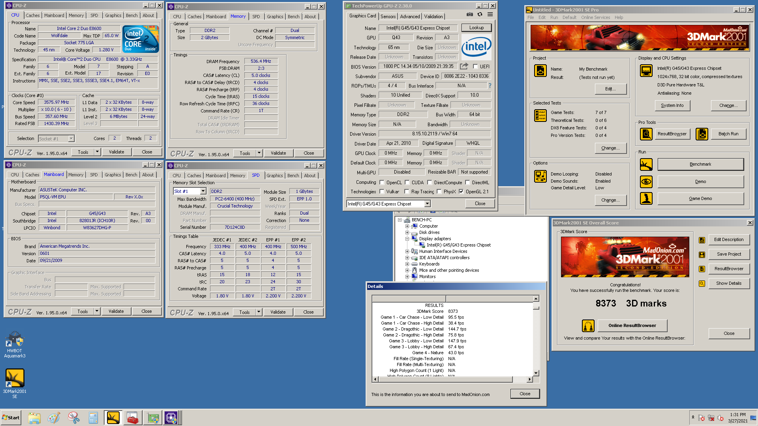
Task: Open Online Services menu in 3DMark2001
Action: click(595, 17)
